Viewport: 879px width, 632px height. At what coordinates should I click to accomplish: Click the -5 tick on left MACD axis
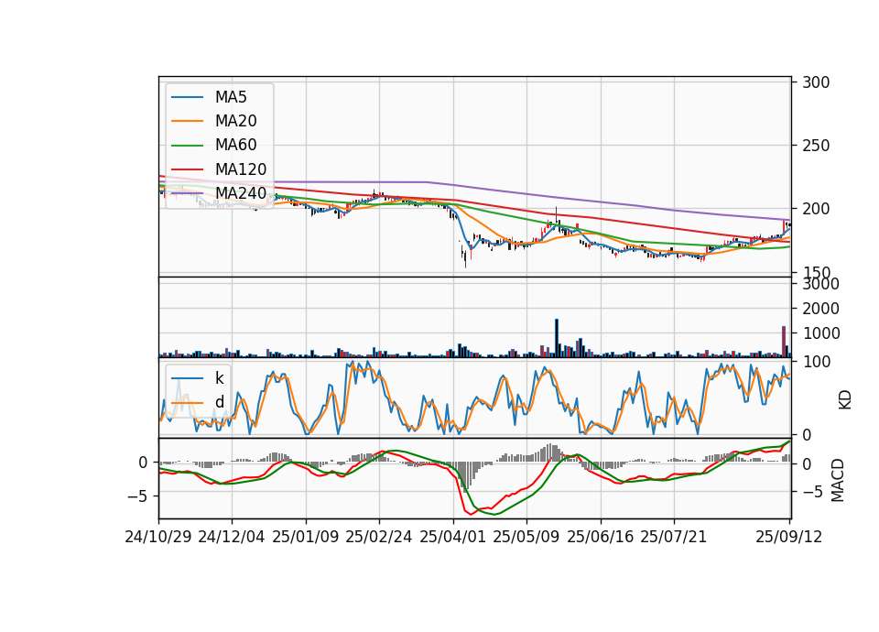137,496
